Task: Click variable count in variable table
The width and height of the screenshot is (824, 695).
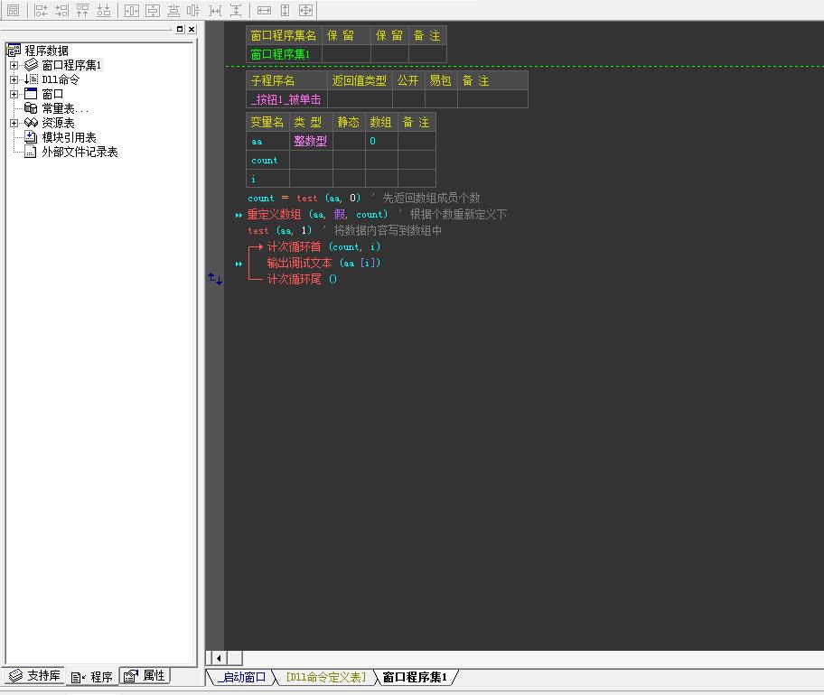Action: tap(265, 160)
